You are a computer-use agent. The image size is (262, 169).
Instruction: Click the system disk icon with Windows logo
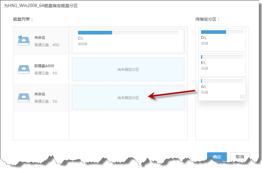[x=23, y=41]
